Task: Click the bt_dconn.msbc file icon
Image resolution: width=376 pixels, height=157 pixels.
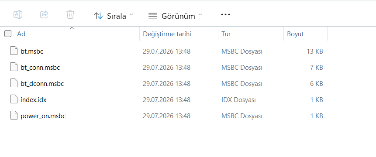Action: coord(14,84)
